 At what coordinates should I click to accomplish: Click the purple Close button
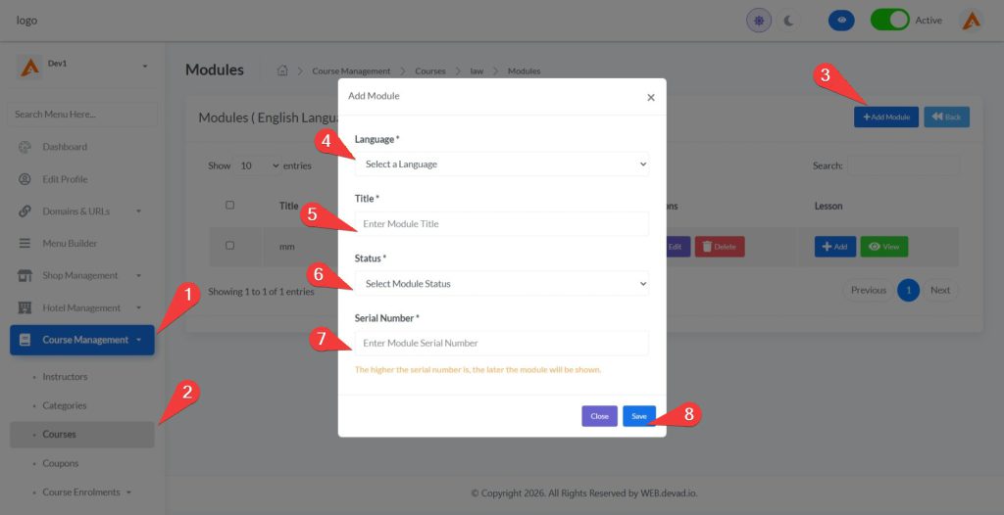click(599, 416)
